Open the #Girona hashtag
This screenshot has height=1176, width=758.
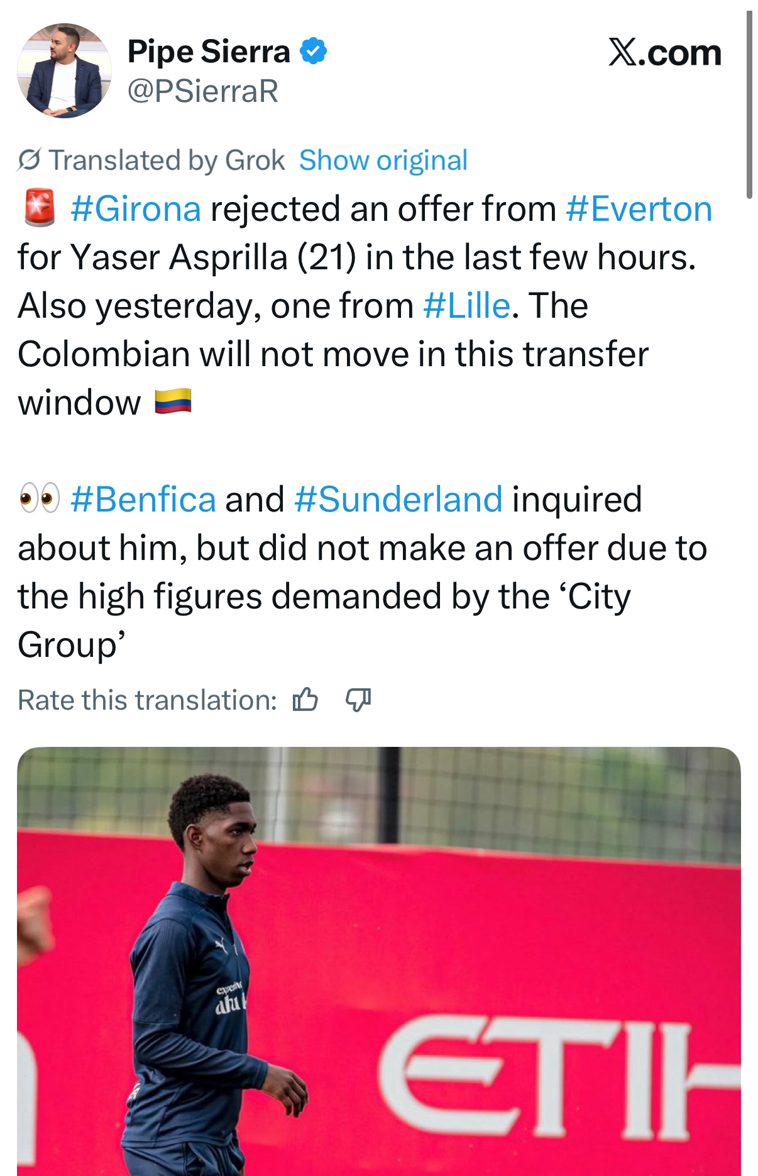[x=136, y=208]
